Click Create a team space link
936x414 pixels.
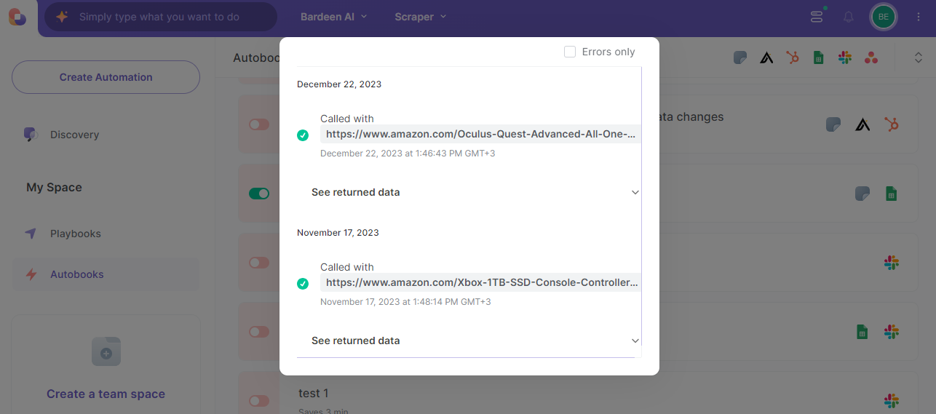pos(106,394)
